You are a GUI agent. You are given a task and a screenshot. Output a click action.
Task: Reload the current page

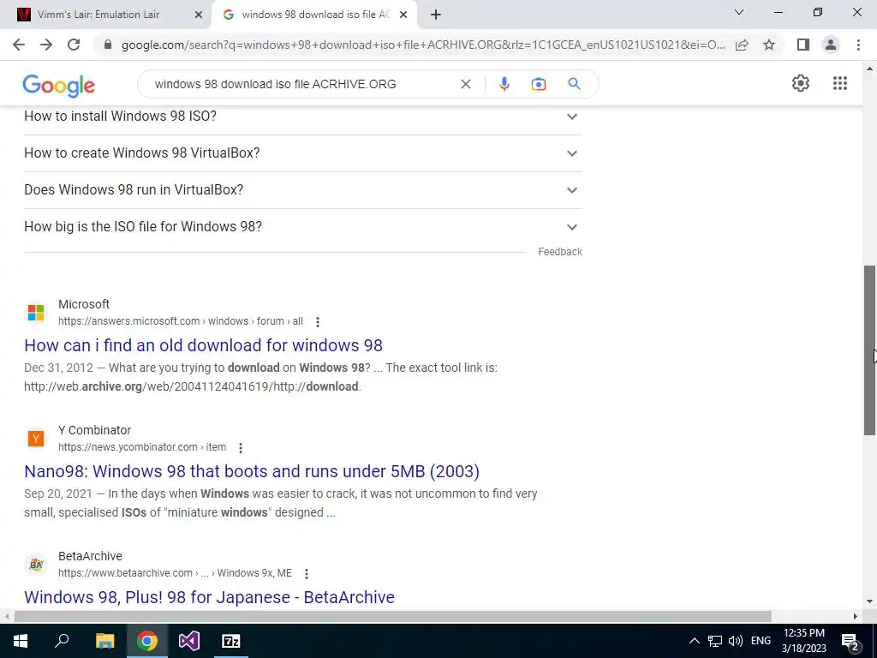point(74,45)
